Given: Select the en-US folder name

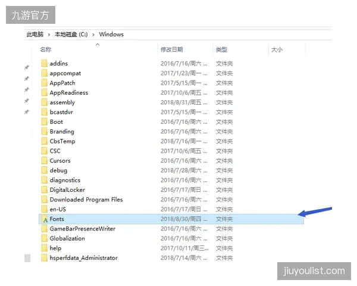Looking at the screenshot, I should [58, 209].
